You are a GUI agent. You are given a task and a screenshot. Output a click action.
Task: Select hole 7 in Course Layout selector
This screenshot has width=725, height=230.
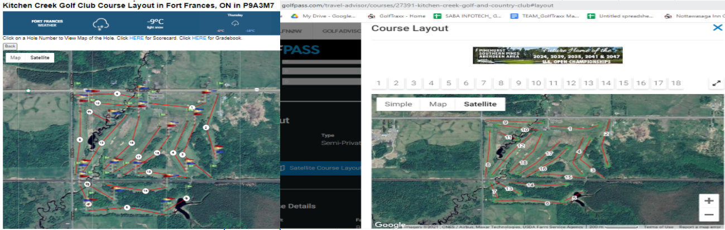(x=483, y=83)
